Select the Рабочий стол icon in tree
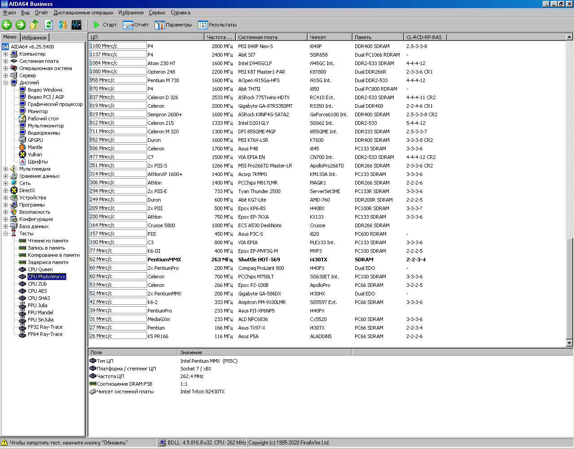The image size is (574, 449). click(x=22, y=119)
